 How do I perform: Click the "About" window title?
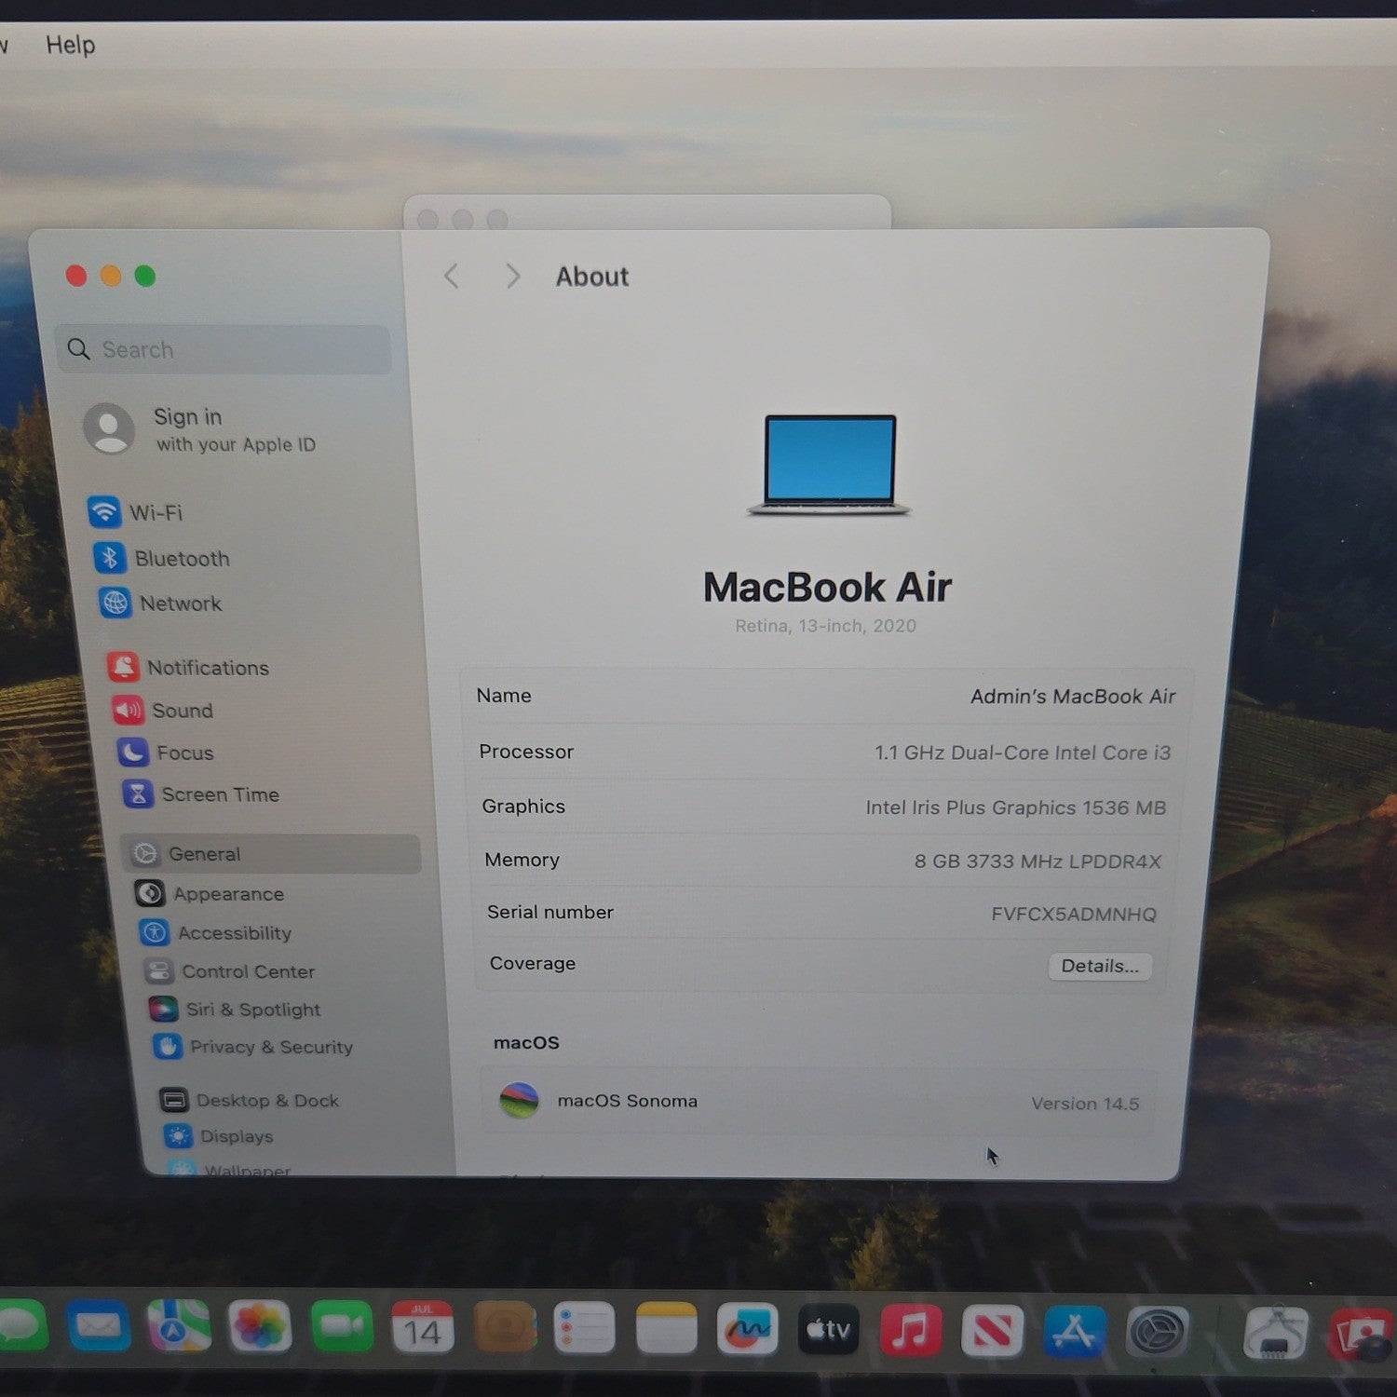click(592, 277)
